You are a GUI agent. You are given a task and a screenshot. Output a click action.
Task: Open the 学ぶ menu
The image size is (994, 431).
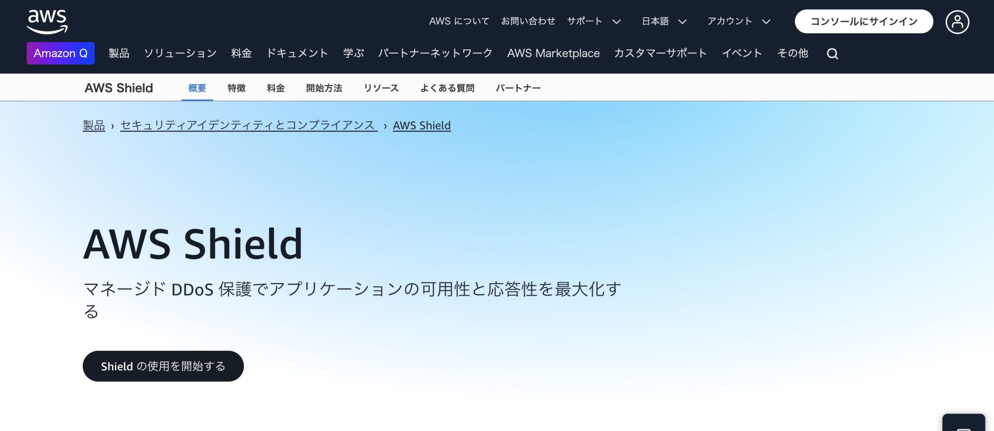[353, 53]
